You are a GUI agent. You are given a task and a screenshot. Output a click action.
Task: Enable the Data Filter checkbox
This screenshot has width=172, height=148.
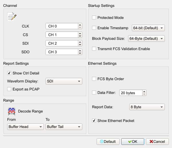pos(94,92)
